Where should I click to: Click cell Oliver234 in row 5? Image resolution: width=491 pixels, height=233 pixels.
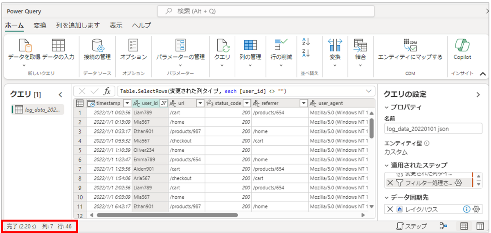pos(150,150)
